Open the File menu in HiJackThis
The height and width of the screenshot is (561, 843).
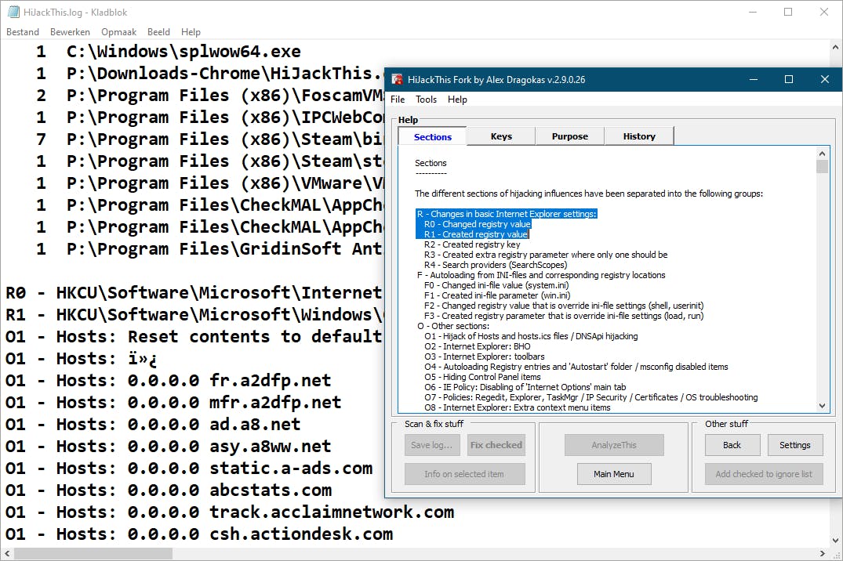[398, 100]
